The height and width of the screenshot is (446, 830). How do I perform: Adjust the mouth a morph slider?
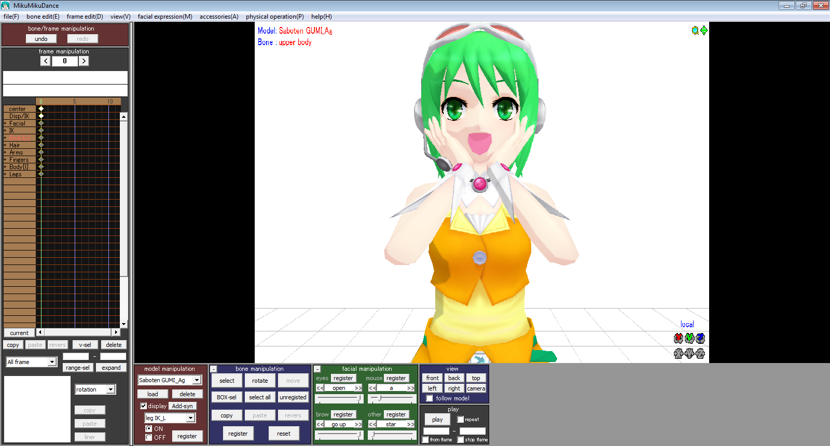(x=392, y=398)
